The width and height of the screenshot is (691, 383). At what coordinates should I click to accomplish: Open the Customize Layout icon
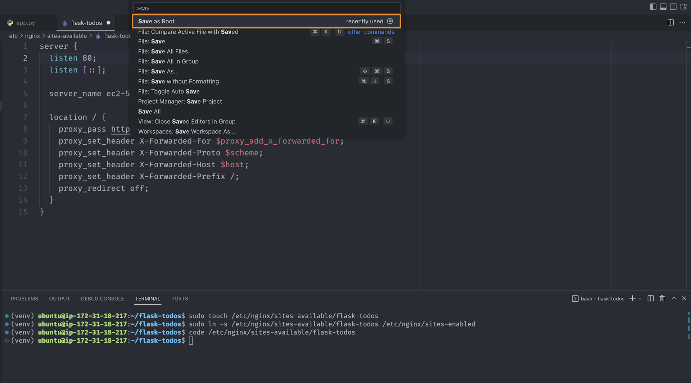[683, 7]
